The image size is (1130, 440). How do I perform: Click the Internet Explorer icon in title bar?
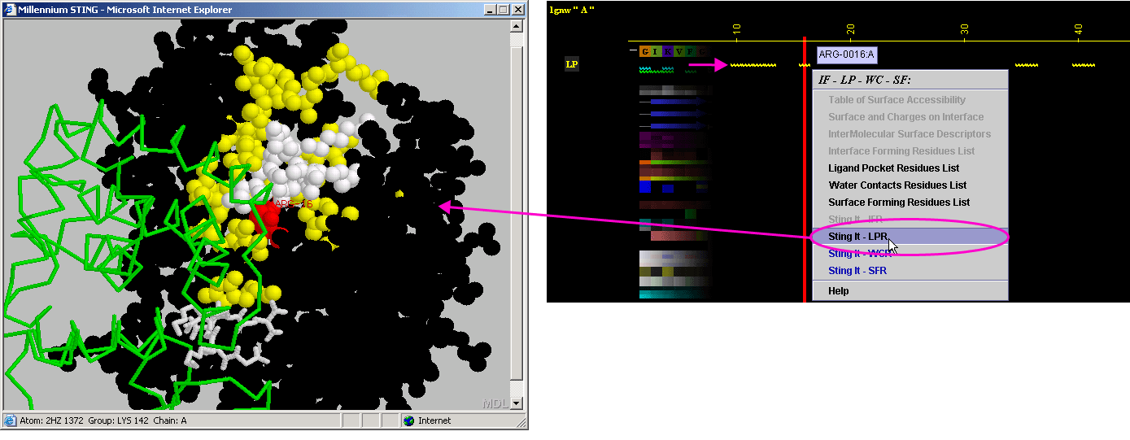pos(10,10)
